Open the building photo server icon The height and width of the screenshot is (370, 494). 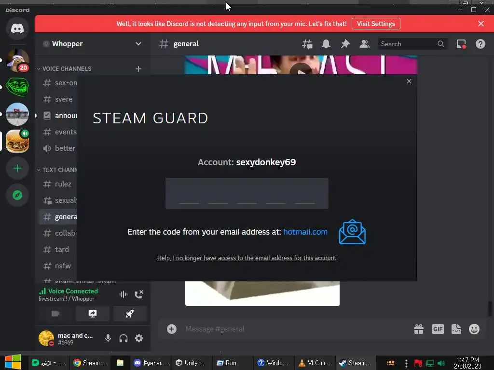[x=17, y=114]
